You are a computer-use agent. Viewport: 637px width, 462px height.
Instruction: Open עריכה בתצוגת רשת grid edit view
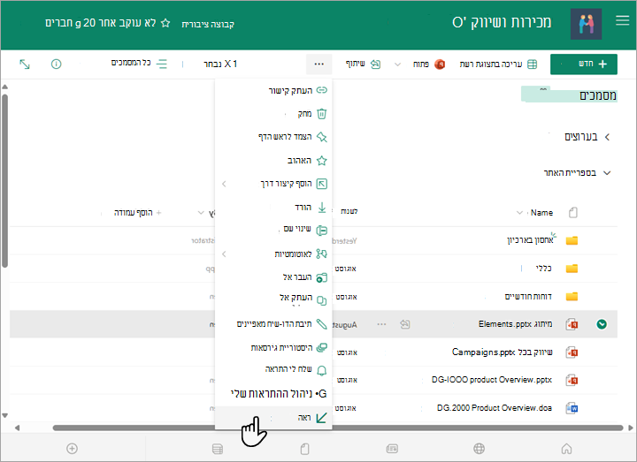[498, 64]
